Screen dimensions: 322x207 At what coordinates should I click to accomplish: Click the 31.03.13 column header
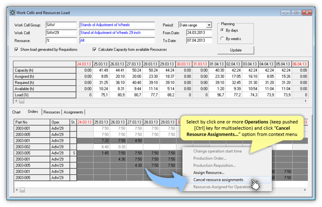click(x=200, y=64)
